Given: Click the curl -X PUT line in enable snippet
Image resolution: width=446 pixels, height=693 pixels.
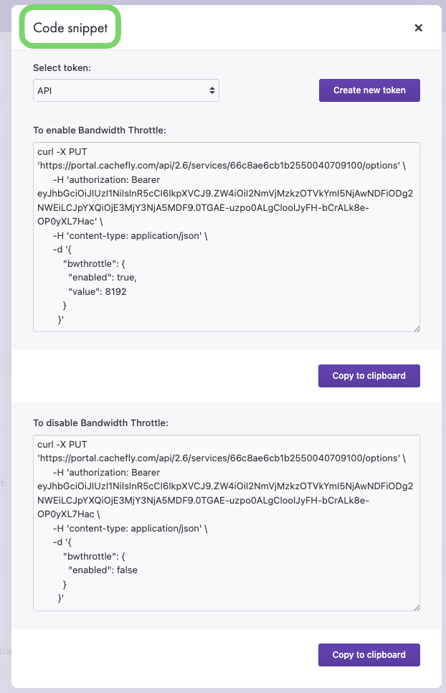Looking at the screenshot, I should 62,152.
